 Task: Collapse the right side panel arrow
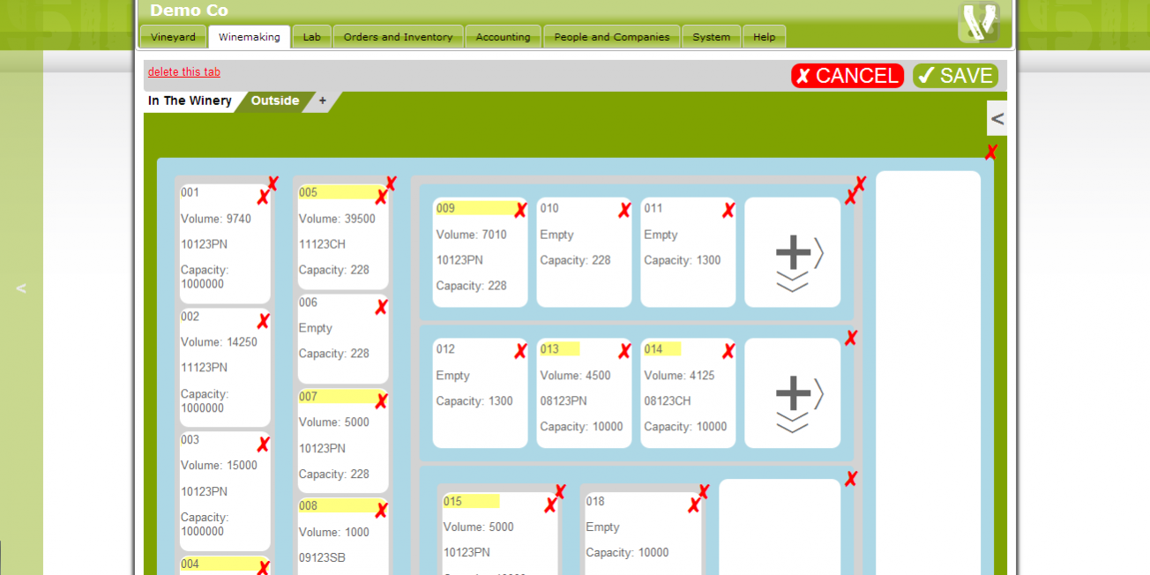(997, 118)
